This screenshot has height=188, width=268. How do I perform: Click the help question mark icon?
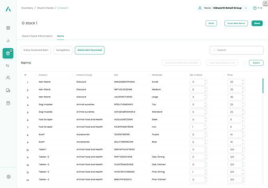(255, 8)
